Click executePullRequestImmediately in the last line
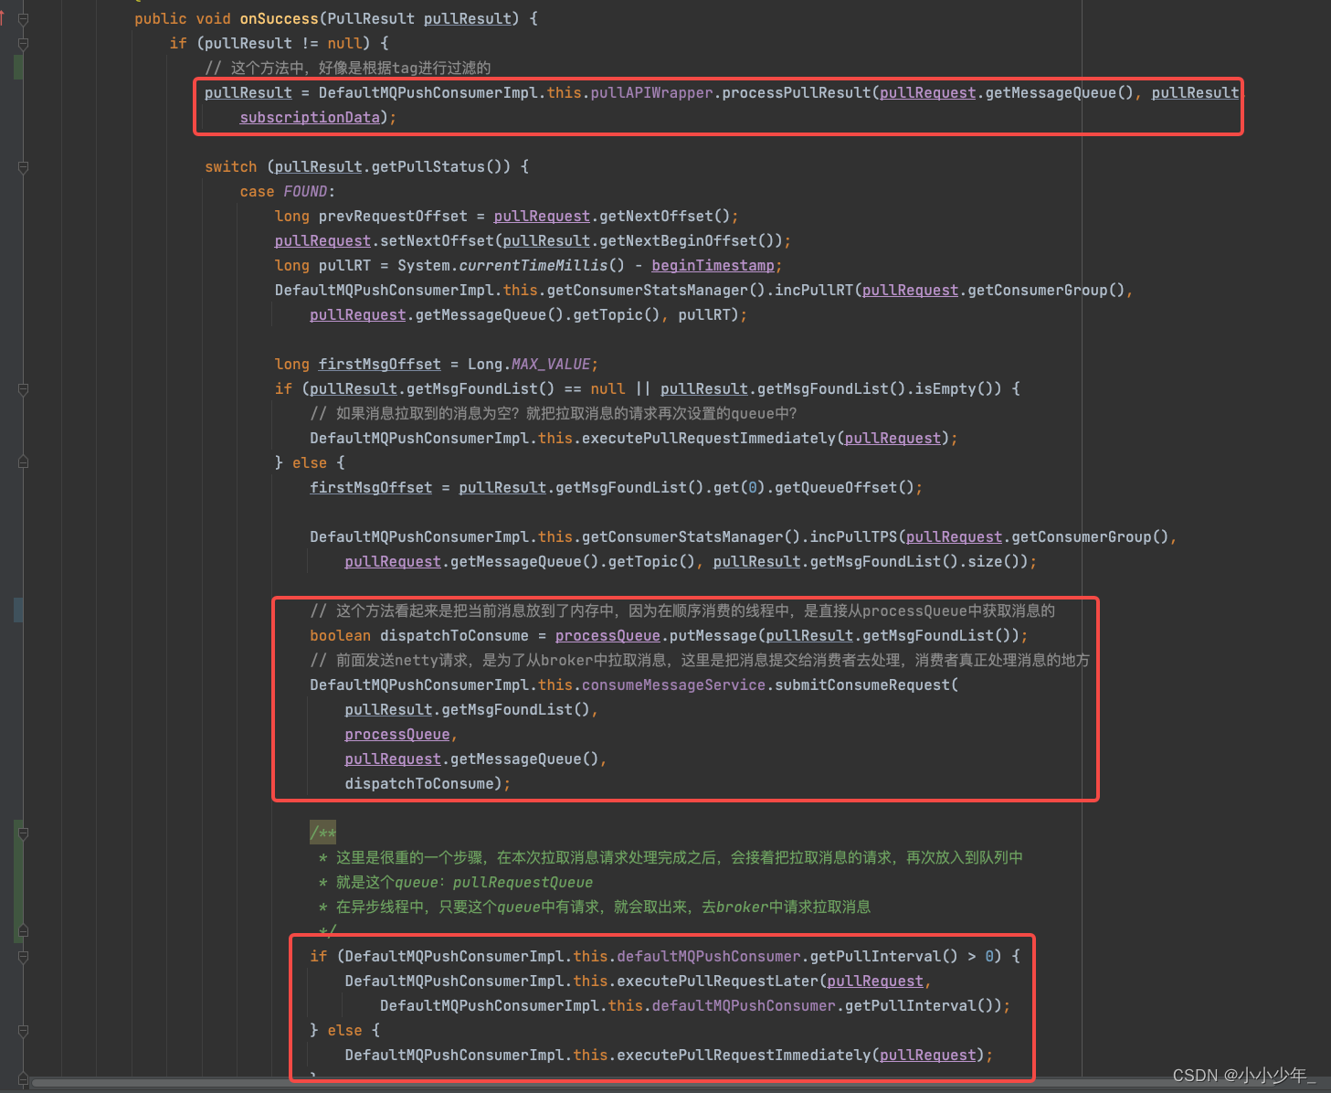 (x=744, y=1055)
